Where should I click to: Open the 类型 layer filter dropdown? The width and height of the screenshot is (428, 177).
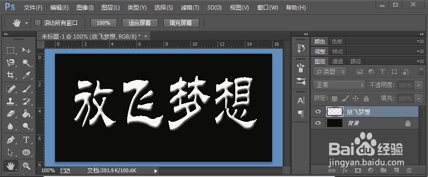pyautogui.click(x=330, y=72)
